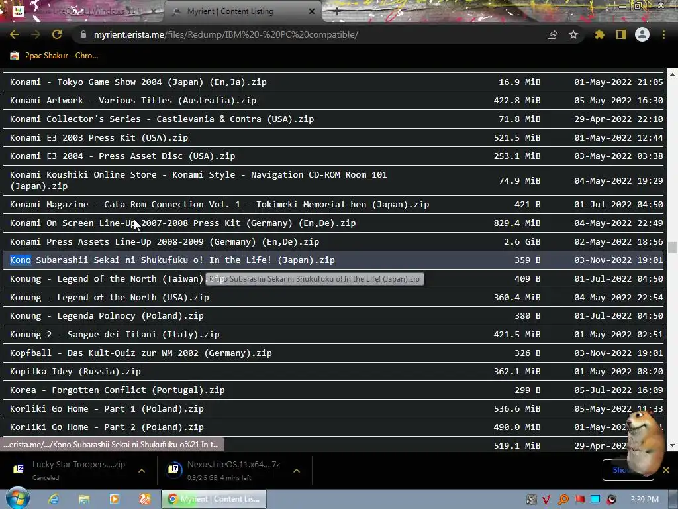Download Konami E3 2003 Press Kit zip

(x=99, y=138)
